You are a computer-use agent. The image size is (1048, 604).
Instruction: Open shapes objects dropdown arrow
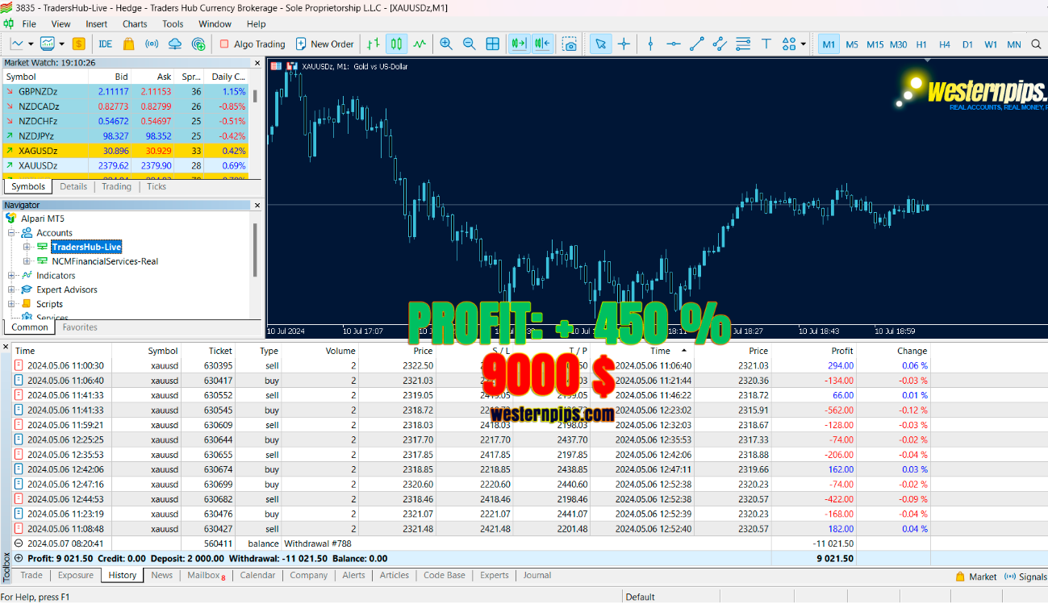click(804, 44)
